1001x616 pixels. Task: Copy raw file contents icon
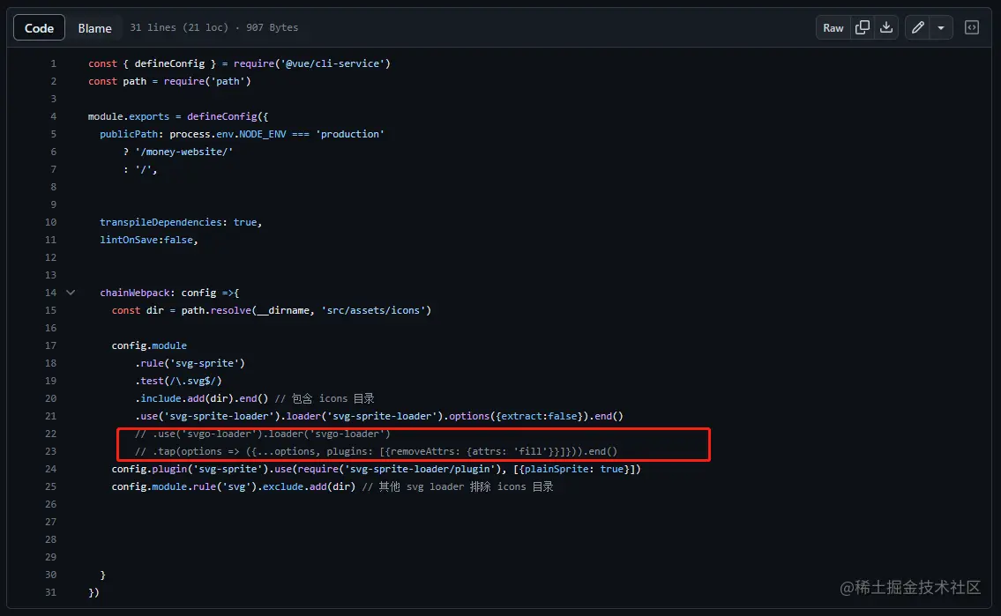tap(862, 27)
